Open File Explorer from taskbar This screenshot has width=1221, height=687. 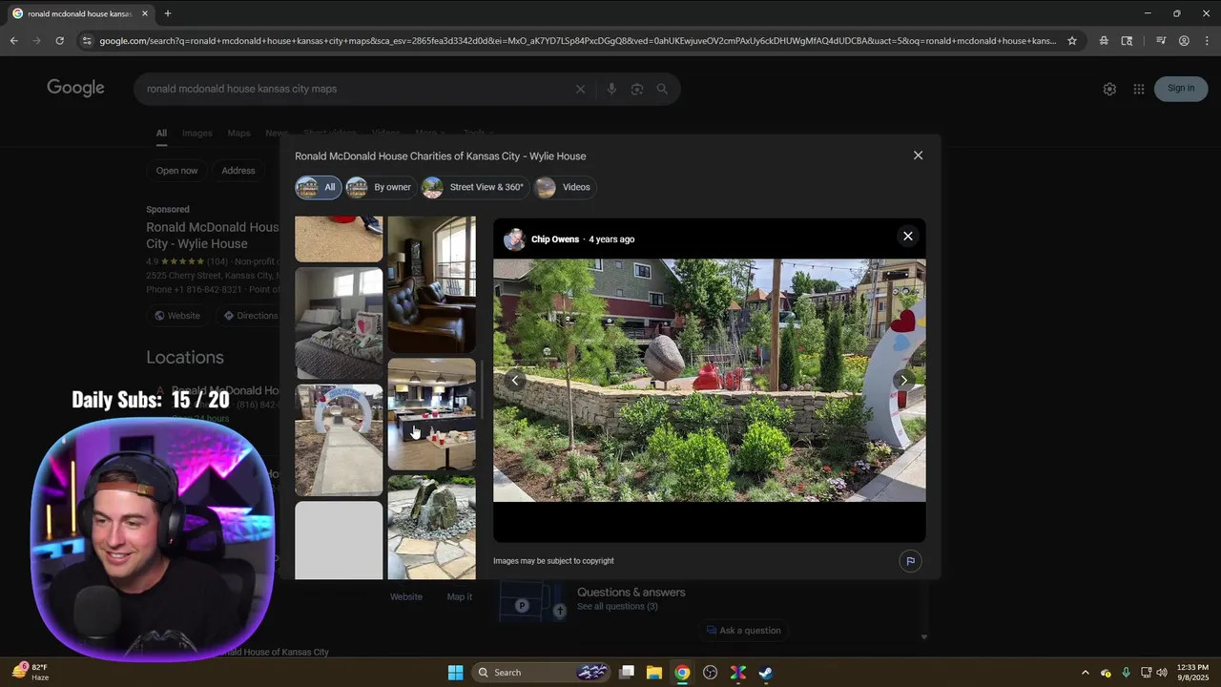[654, 673]
